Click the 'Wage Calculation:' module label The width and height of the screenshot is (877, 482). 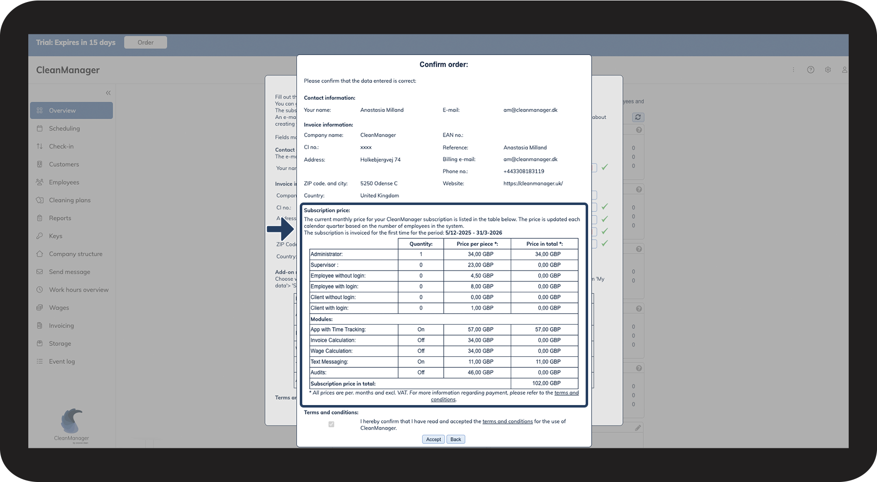click(332, 351)
